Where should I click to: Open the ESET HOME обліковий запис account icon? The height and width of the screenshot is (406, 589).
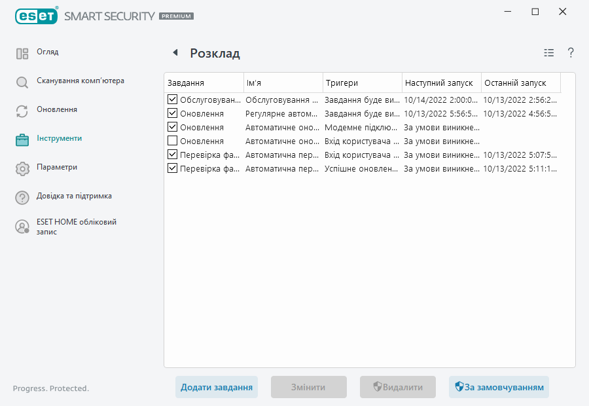pos(22,227)
